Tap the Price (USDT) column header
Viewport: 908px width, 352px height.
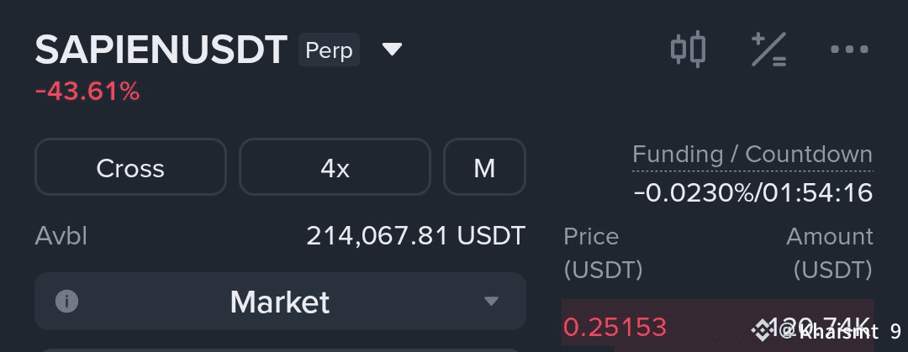coord(603,253)
